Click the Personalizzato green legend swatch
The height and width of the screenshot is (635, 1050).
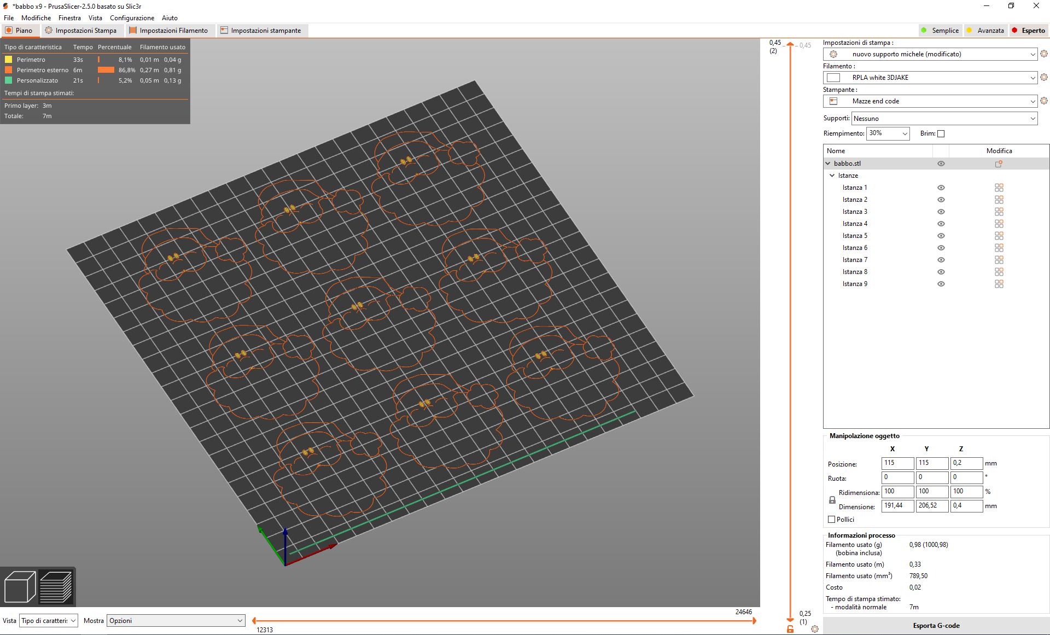[x=8, y=80]
